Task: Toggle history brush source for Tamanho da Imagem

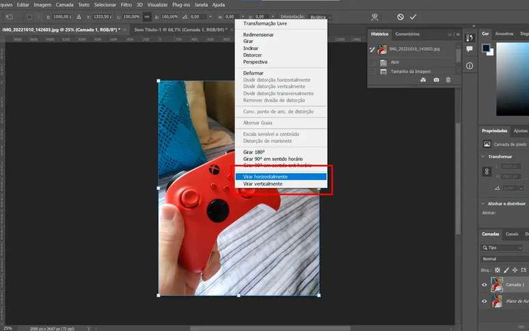Action: point(372,72)
